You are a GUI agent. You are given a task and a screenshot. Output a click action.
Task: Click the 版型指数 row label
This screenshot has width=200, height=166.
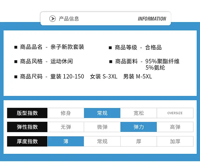click(27, 113)
